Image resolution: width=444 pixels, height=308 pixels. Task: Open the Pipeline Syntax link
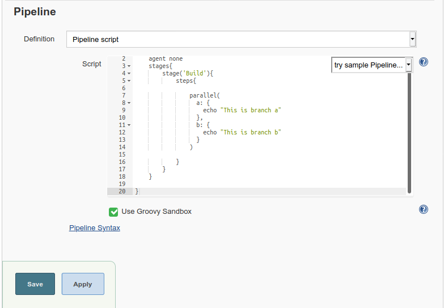tap(95, 228)
